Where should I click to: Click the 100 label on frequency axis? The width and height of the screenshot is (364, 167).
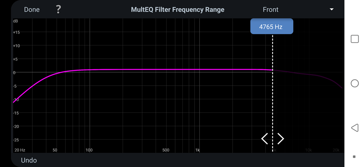pyautogui.click(x=89, y=150)
